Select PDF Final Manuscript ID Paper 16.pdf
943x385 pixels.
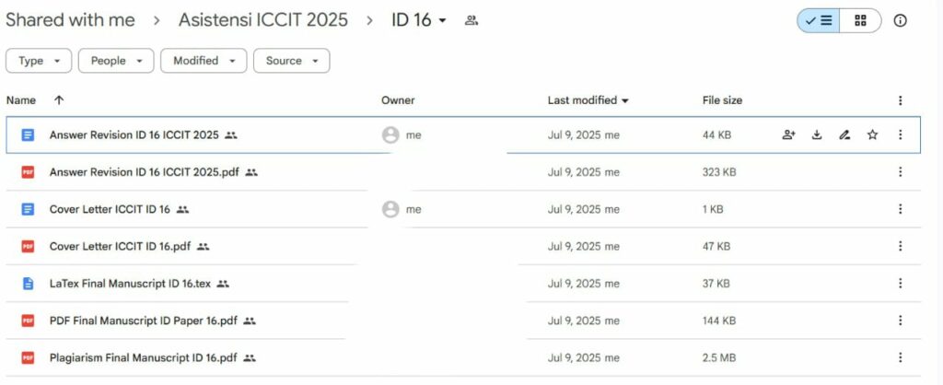(x=143, y=321)
